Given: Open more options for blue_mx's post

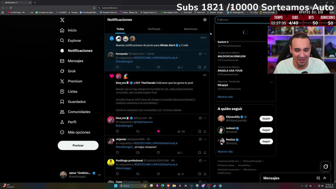Looking at the screenshot, I should click(x=205, y=118).
